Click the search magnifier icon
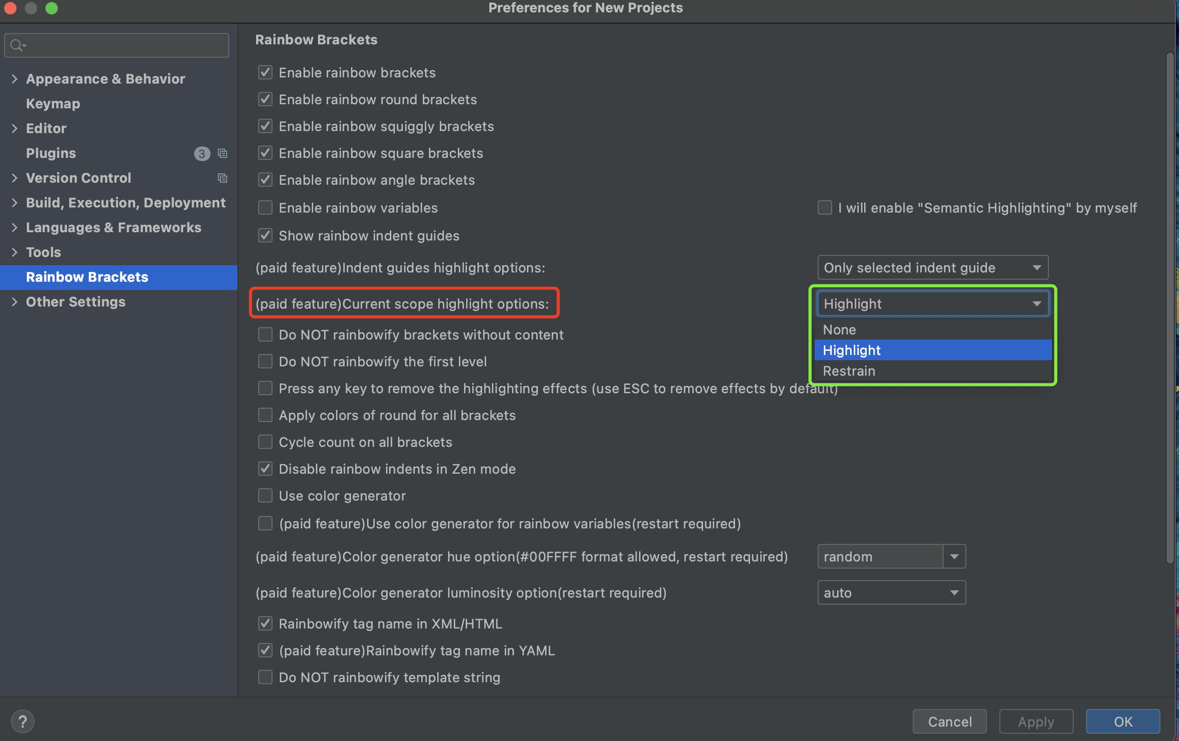 [17, 45]
